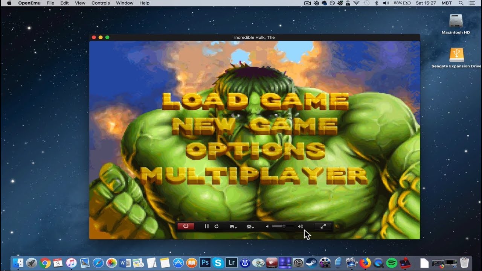This screenshot has height=271, width=482.
Task: Adjust the OpenEmu volume slider
Action: tap(283, 227)
